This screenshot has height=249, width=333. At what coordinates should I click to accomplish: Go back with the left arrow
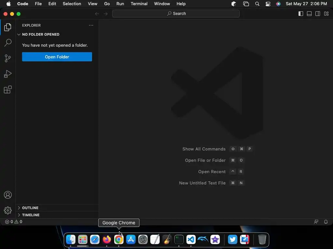97,14
